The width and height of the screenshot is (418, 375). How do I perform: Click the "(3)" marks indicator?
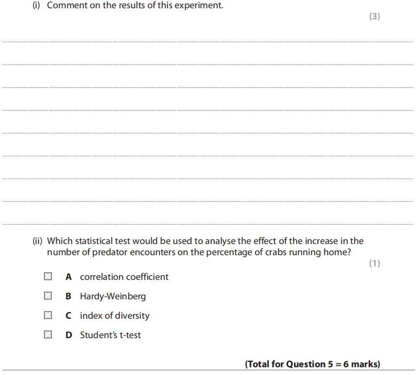click(x=374, y=16)
